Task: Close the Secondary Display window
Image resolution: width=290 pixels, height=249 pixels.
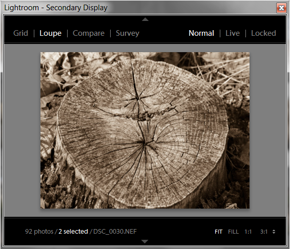Action: coord(281,8)
